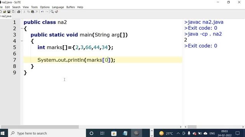Switch input language via ENG
This screenshot has width=245, height=137.
[212, 133]
